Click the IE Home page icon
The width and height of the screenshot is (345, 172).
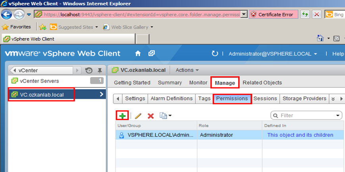click(x=320, y=39)
